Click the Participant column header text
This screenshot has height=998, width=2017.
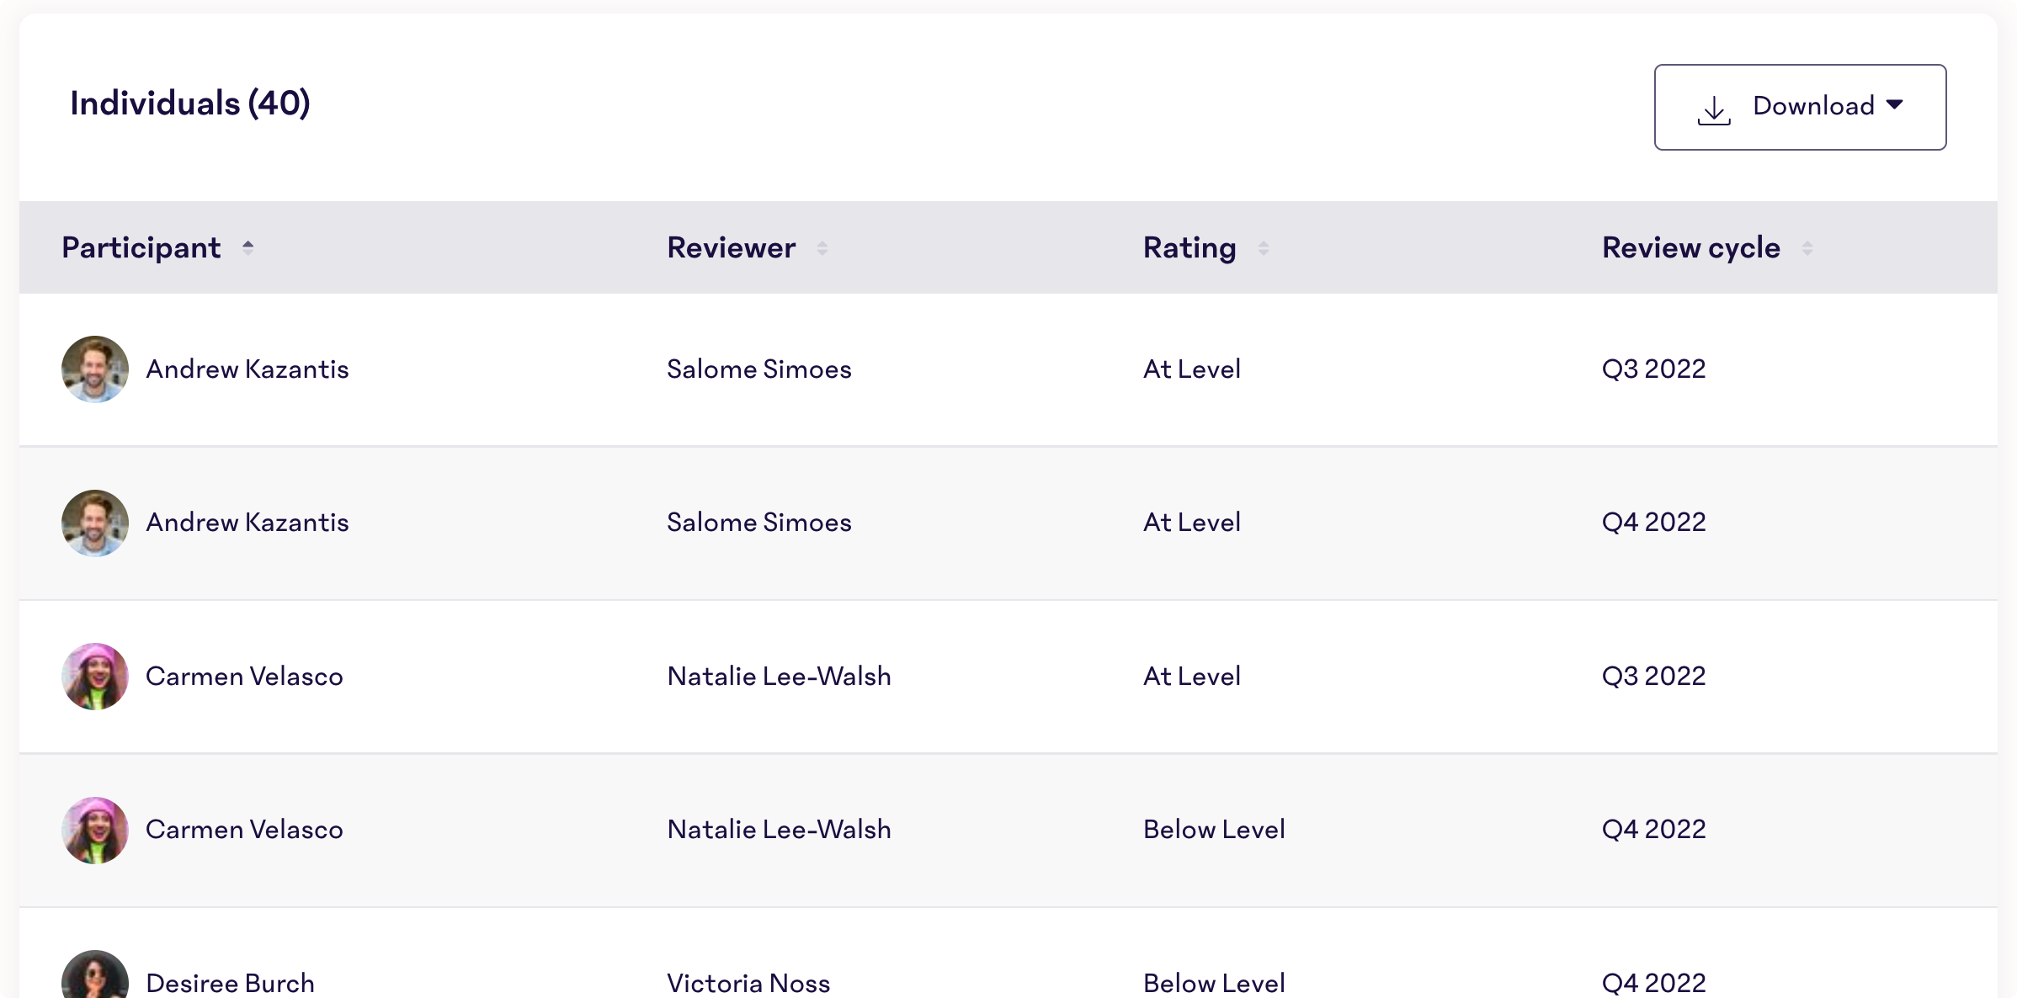click(x=141, y=248)
